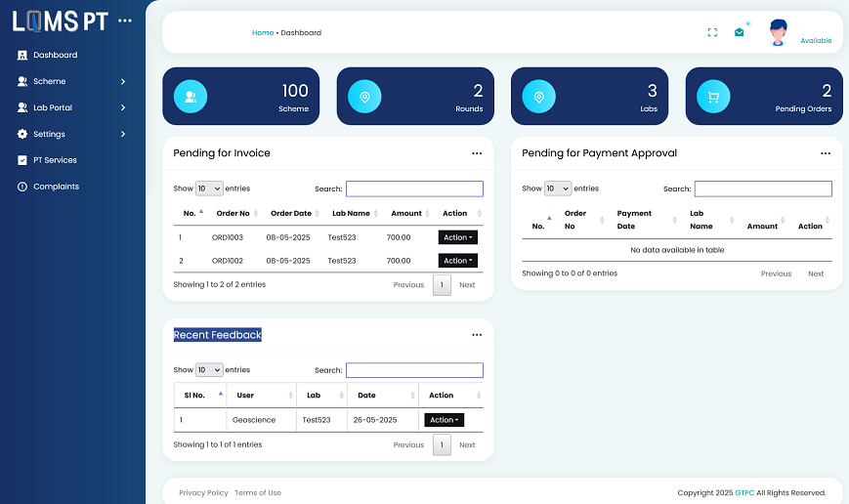This screenshot has height=504, width=849.
Task: Click the fullscreen toggle icon in header
Action: tap(712, 32)
